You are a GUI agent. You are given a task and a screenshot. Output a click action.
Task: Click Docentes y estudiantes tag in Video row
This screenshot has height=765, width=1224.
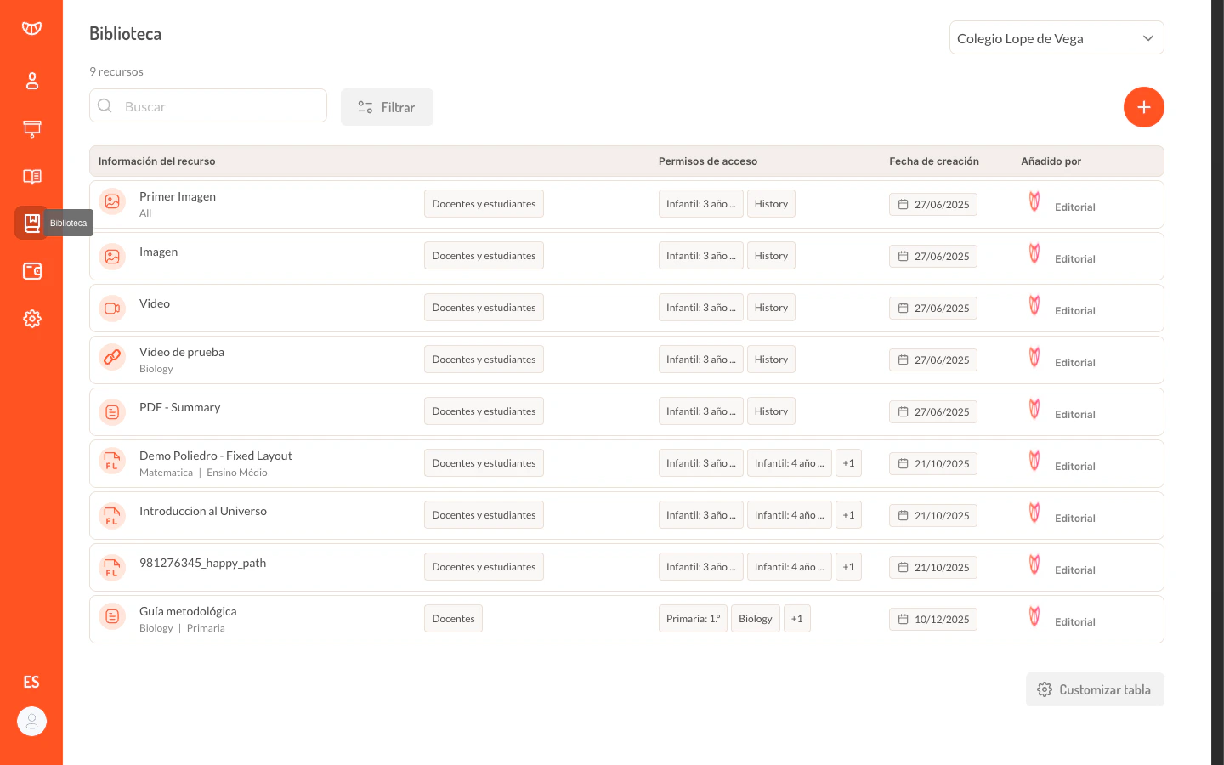coord(484,308)
